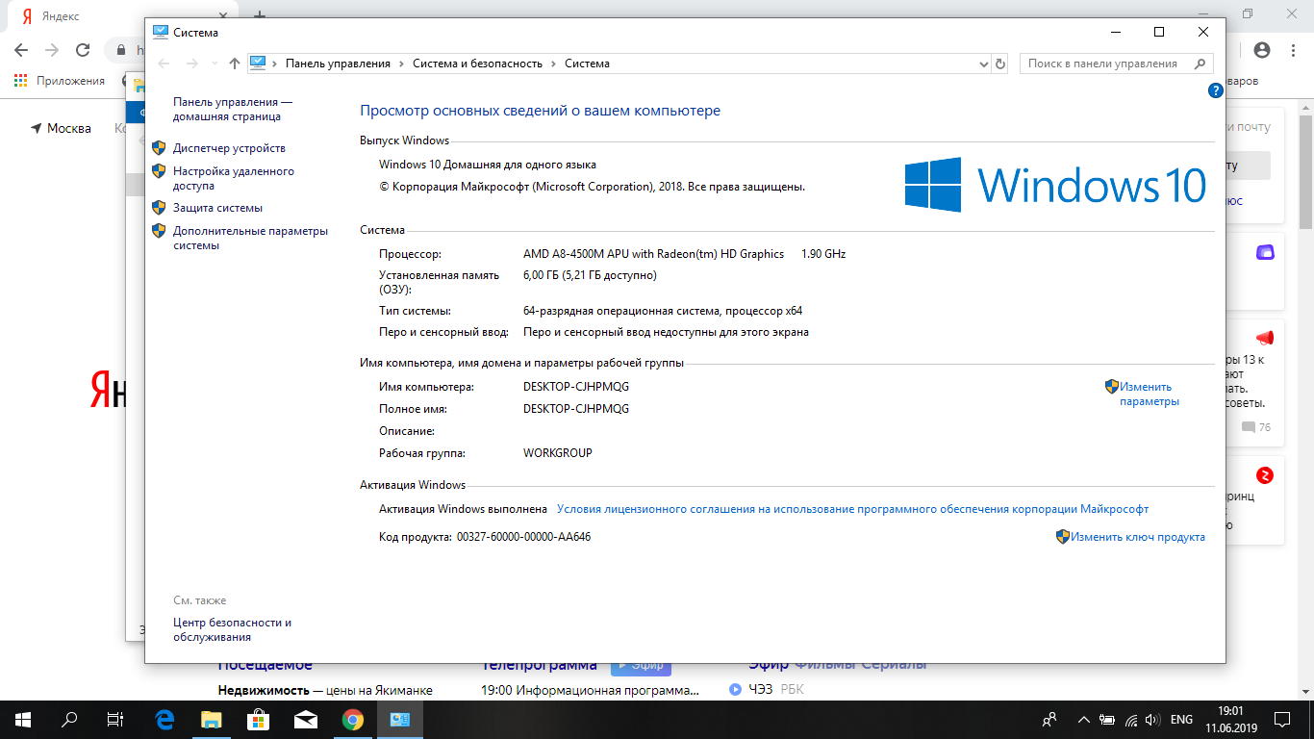Click shield icon beside Защита системы
The image size is (1314, 739).
pyautogui.click(x=160, y=208)
